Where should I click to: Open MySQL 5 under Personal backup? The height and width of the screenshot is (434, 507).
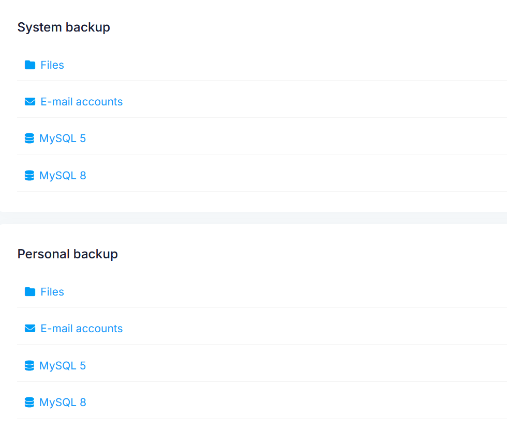[x=63, y=365]
